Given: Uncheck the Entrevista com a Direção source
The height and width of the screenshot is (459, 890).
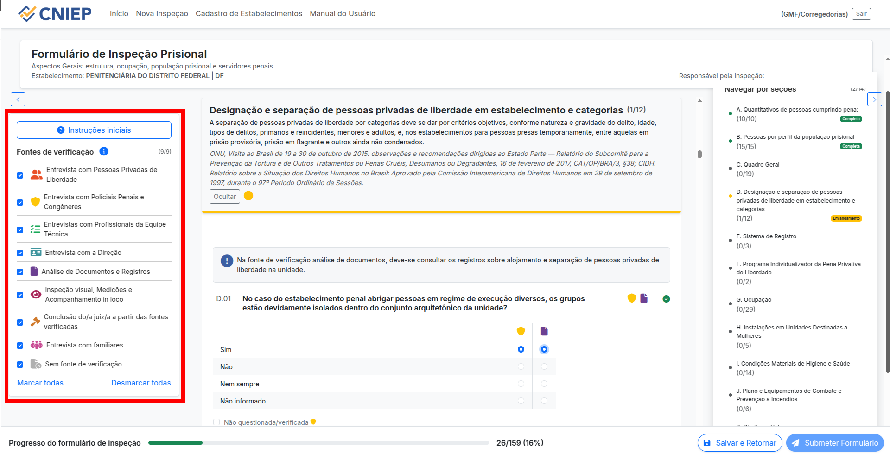Looking at the screenshot, I should pos(20,253).
